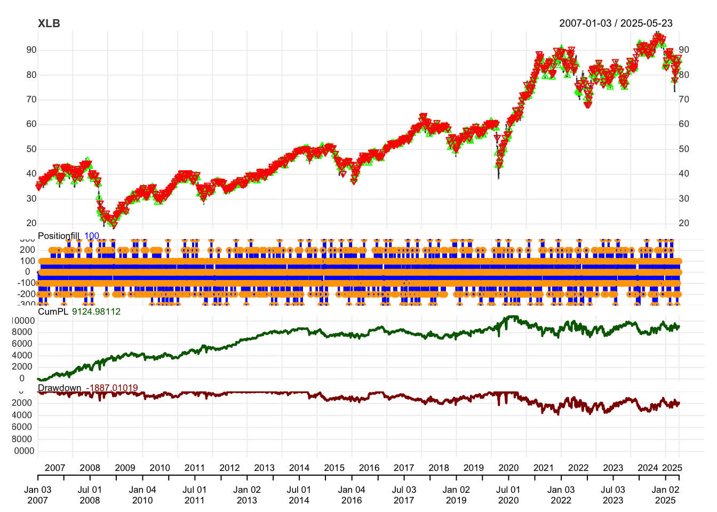The height and width of the screenshot is (512, 717).
Task: Select the Jan 04 2016 date label
Action: click(352, 495)
